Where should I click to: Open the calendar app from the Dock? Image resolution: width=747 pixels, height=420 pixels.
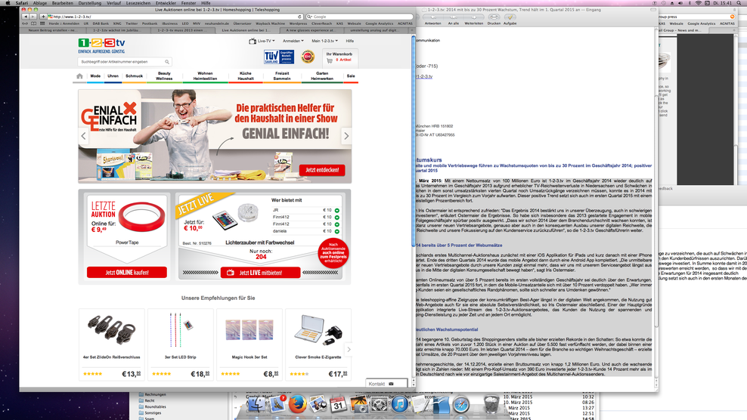pyautogui.click(x=338, y=404)
